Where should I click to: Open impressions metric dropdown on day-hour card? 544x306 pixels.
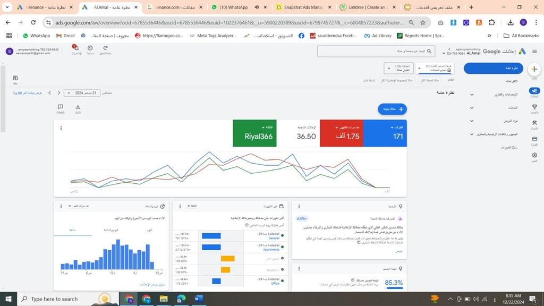pyautogui.click(x=79, y=206)
